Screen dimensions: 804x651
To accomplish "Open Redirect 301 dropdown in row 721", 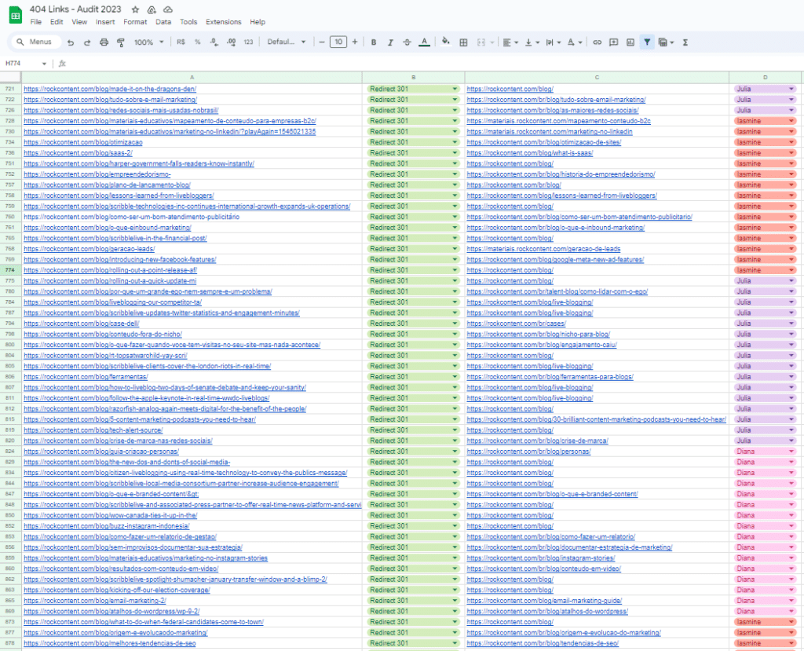I will [x=455, y=89].
